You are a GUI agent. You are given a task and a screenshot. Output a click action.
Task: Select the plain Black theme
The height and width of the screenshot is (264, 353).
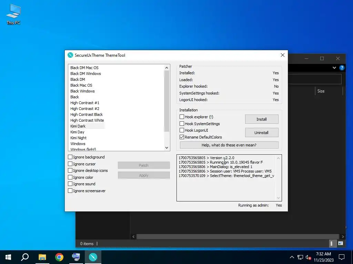74,97
